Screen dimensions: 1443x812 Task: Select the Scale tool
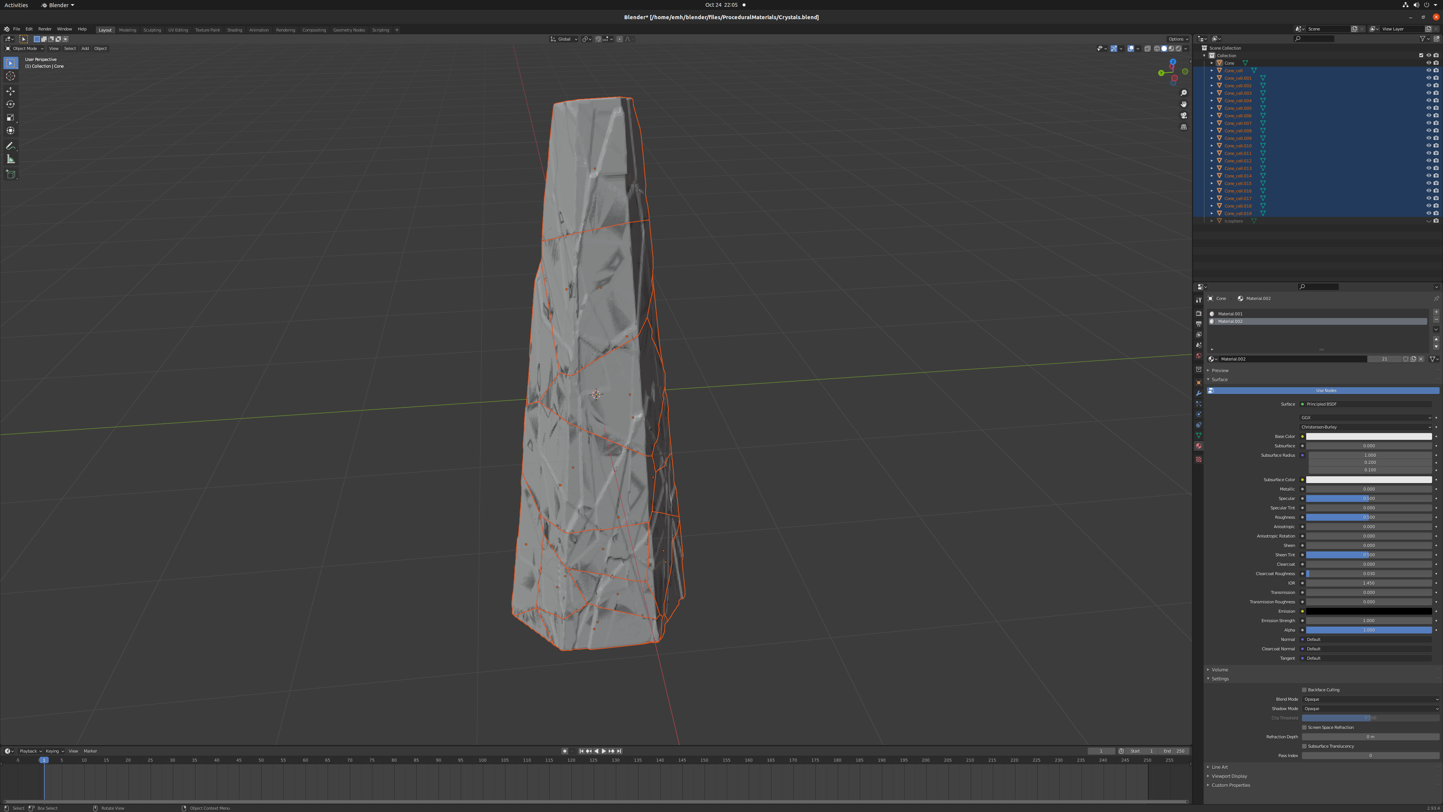11,118
